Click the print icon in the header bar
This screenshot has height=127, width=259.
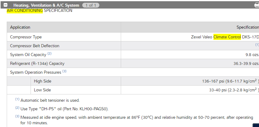pyautogui.click(x=257, y=5)
